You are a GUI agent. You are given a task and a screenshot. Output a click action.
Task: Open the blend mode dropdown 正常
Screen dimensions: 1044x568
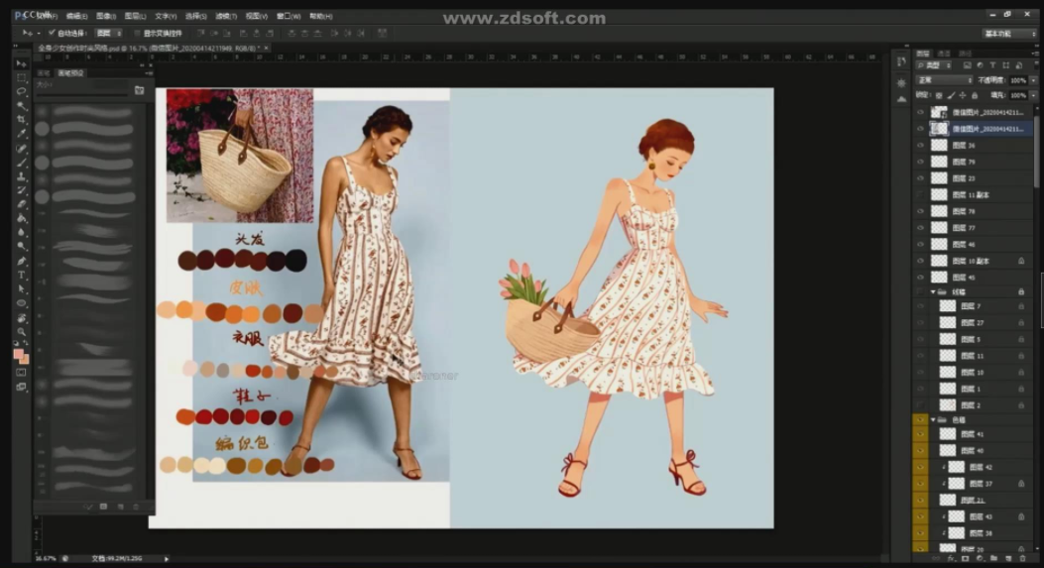tap(943, 79)
